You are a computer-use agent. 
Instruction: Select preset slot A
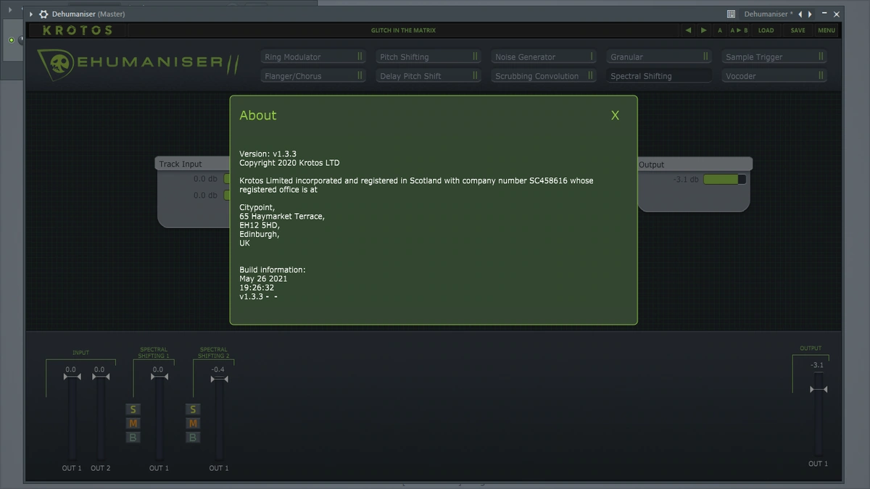720,30
